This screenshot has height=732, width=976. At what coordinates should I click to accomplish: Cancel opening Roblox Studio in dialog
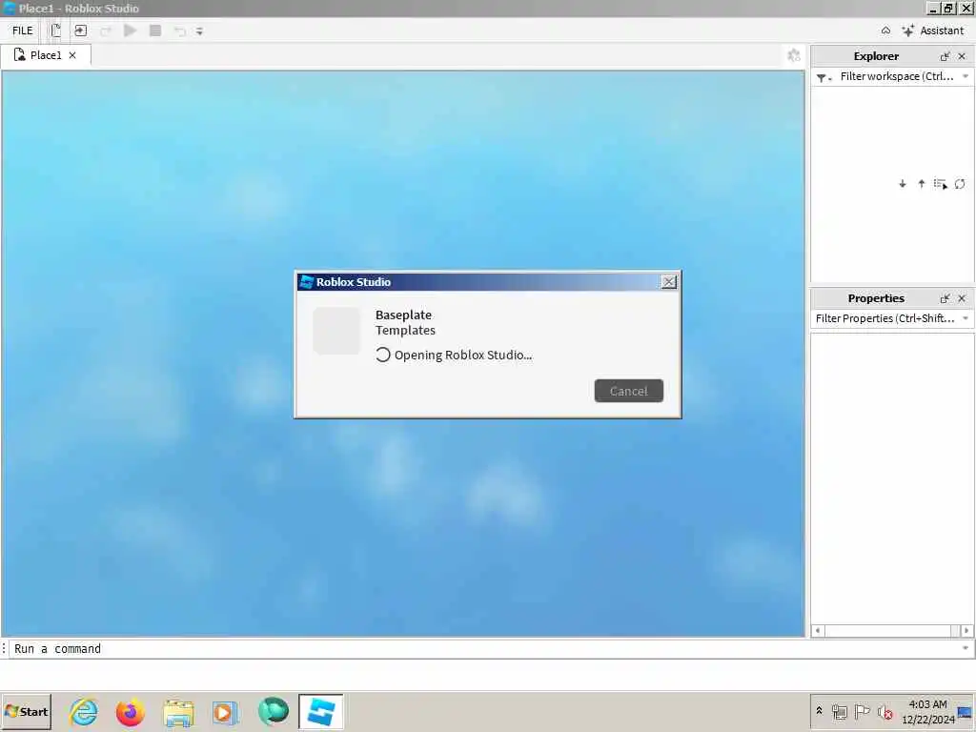[x=629, y=391]
